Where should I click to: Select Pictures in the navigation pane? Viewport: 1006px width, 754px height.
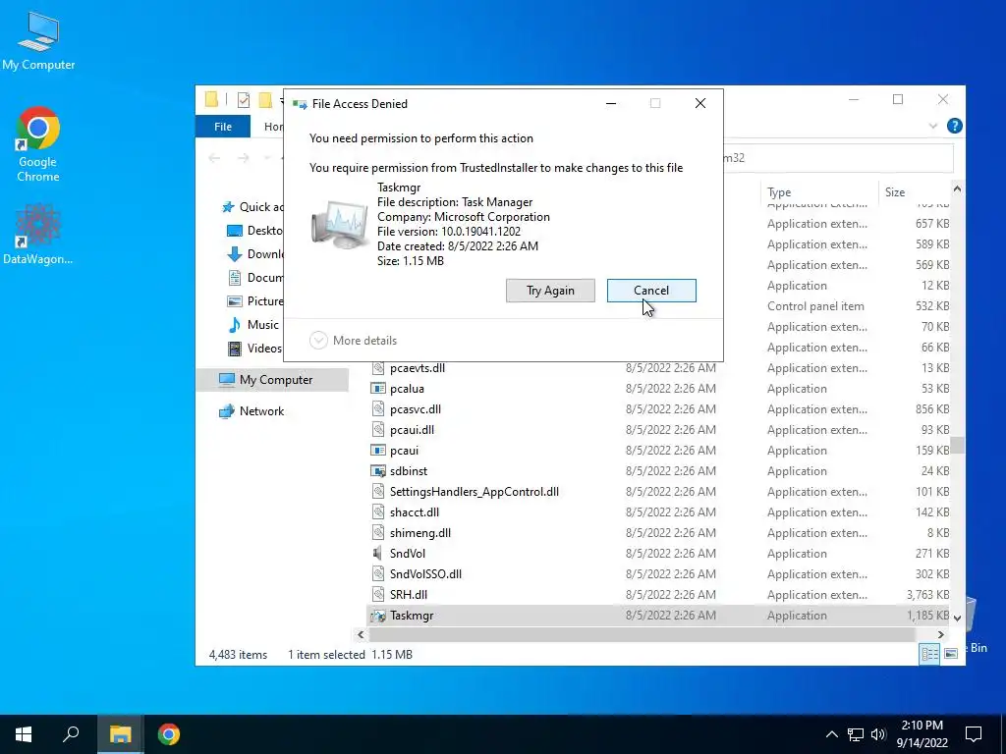point(255,301)
